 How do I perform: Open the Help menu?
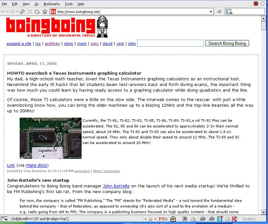tap(81, 4)
